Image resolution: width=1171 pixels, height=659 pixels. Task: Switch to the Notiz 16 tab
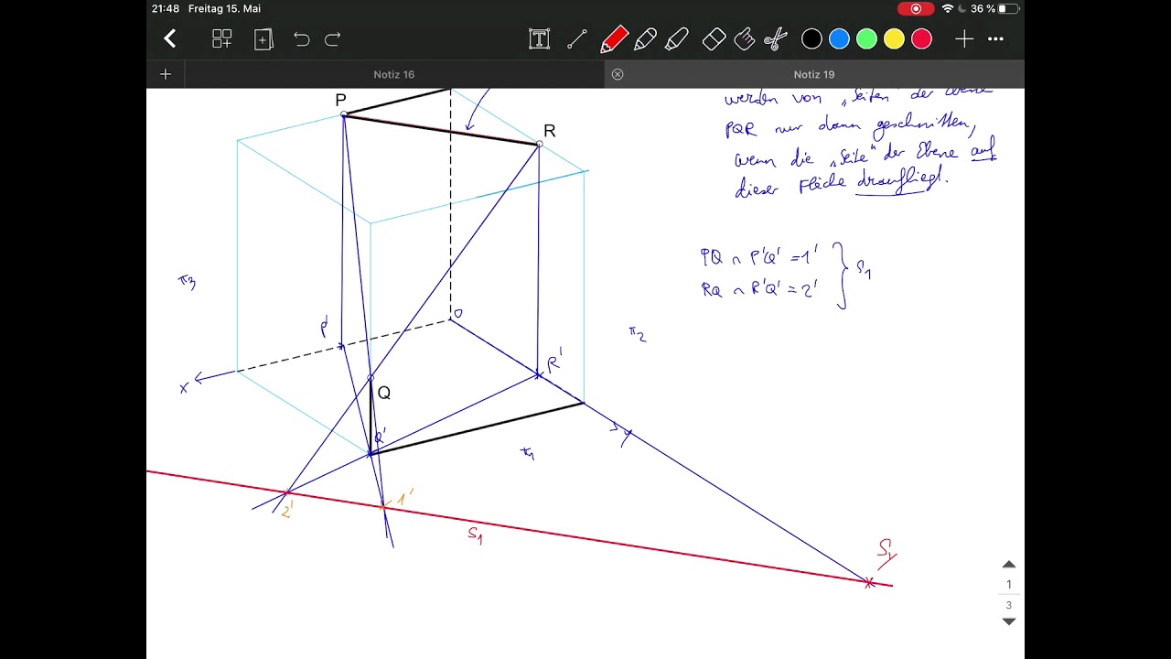click(394, 74)
